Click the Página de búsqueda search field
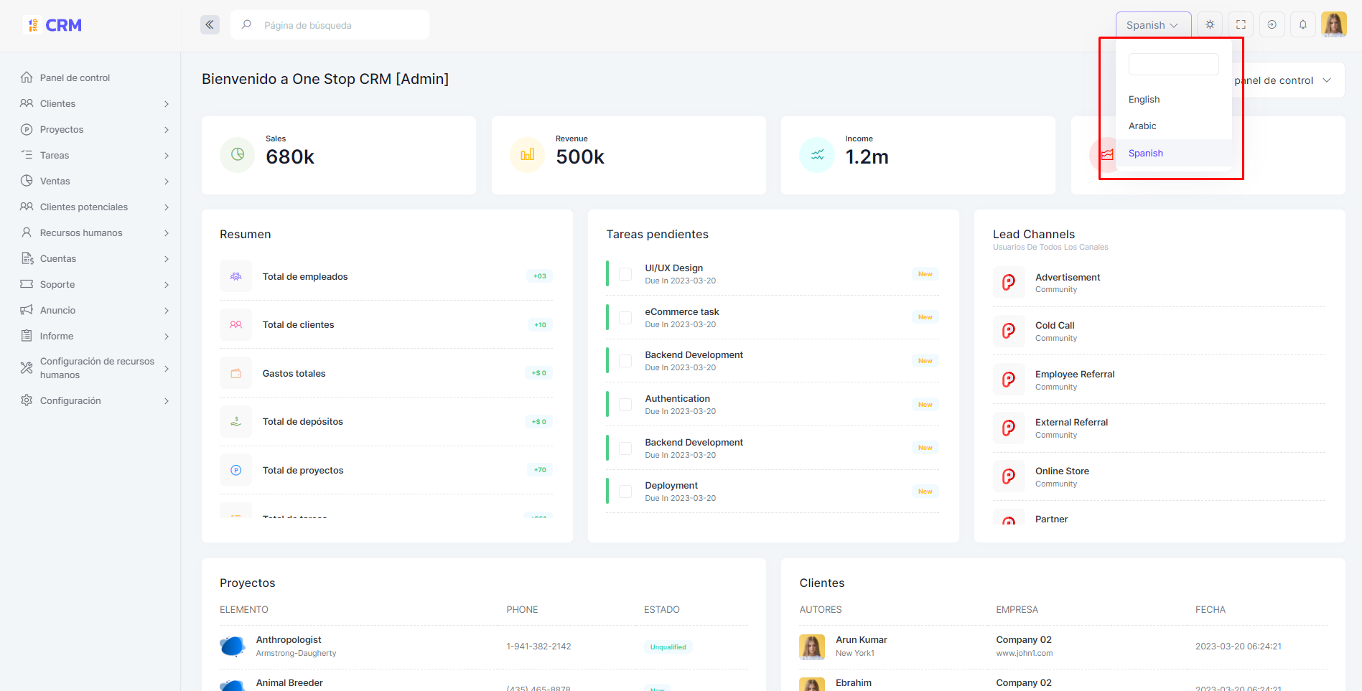The image size is (1362, 691). [x=330, y=25]
